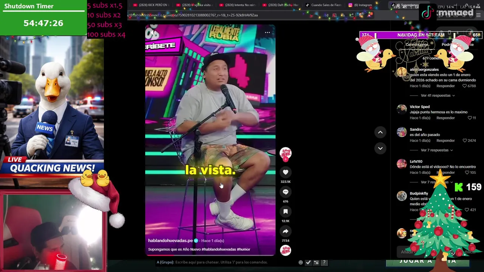
Task: Click the video progress bar
Action: pos(210,255)
